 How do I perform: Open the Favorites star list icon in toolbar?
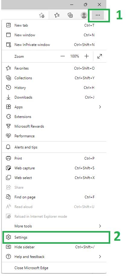tap(57, 15)
